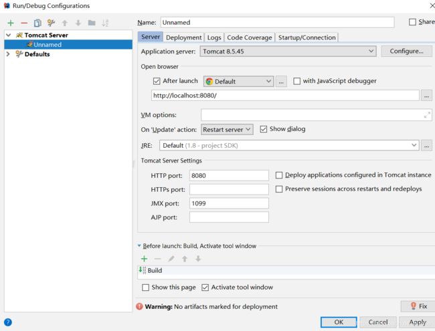
Task: Click the browser URL input field
Action: coord(285,96)
